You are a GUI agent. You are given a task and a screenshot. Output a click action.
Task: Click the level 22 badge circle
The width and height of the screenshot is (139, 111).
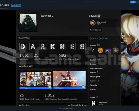(x=99, y=16)
